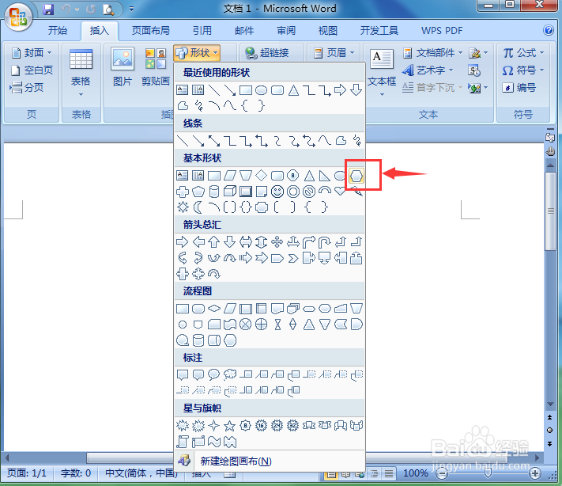Open the Shapes (形状) dropdown
Image resolution: width=562 pixels, height=486 pixels.
click(196, 53)
